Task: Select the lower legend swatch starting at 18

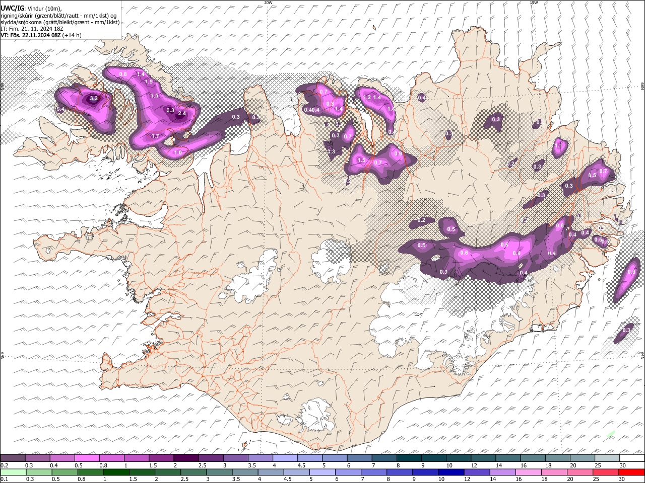Action: point(555,472)
